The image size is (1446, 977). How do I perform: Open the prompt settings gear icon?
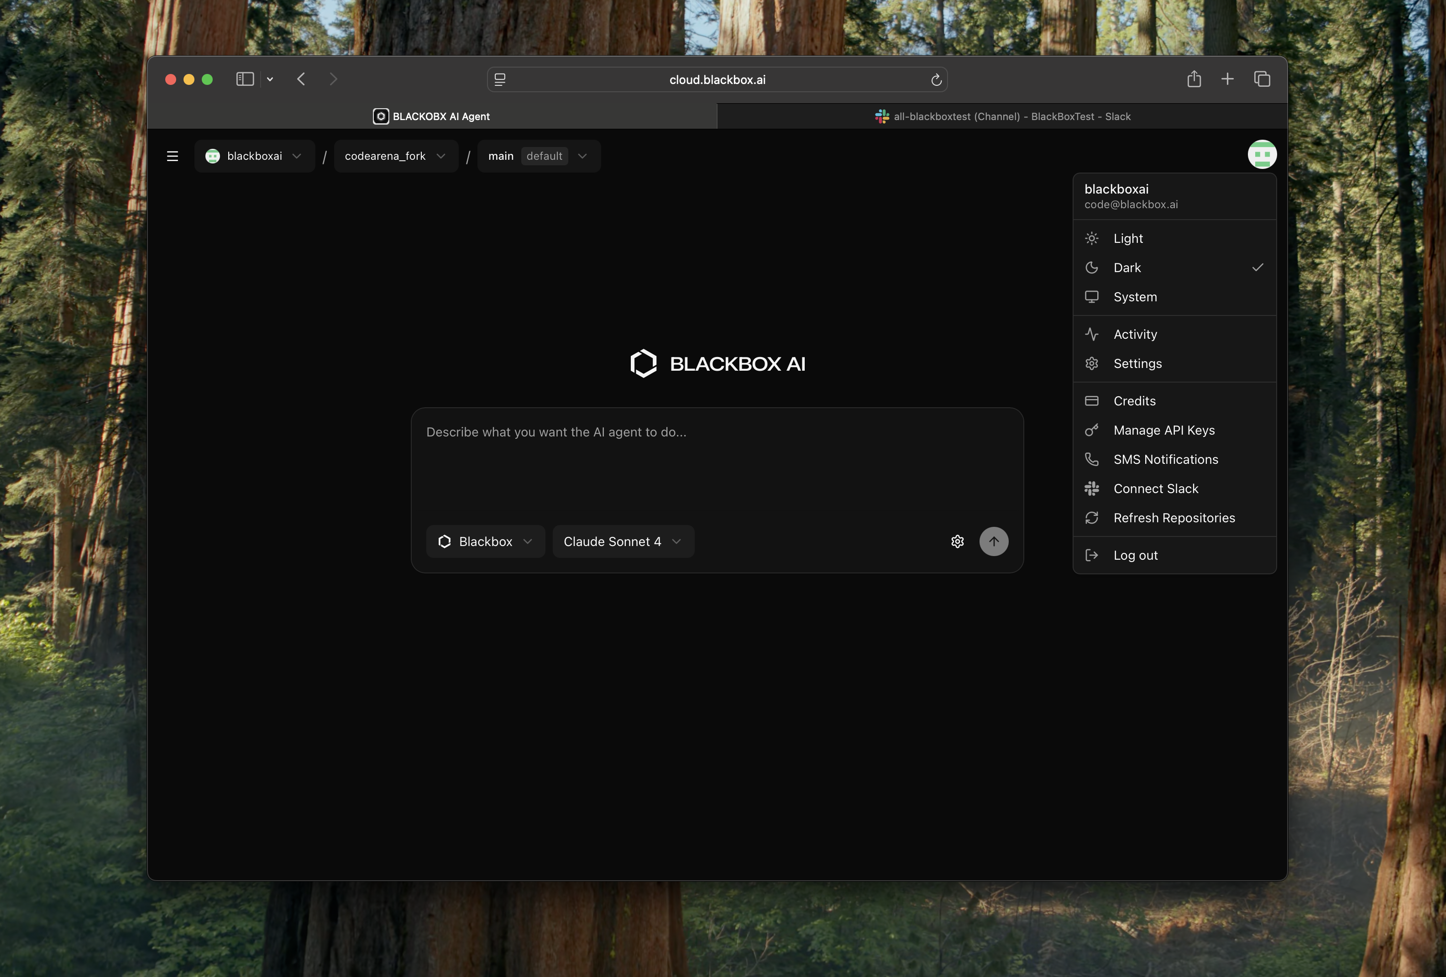pyautogui.click(x=957, y=541)
